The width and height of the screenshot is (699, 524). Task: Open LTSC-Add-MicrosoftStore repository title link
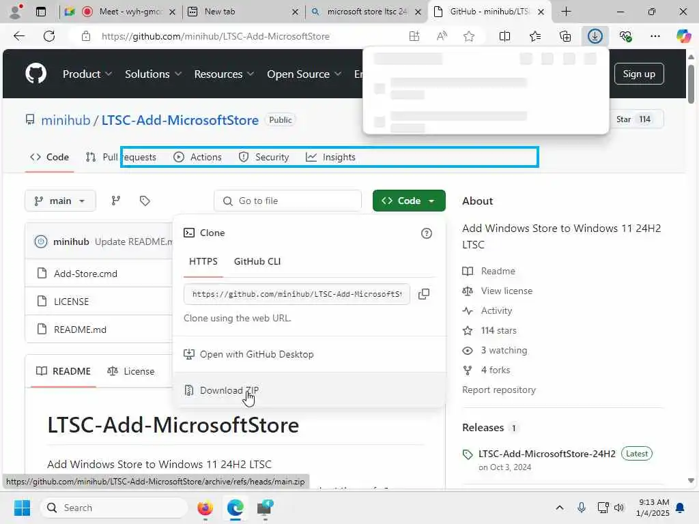(180, 120)
